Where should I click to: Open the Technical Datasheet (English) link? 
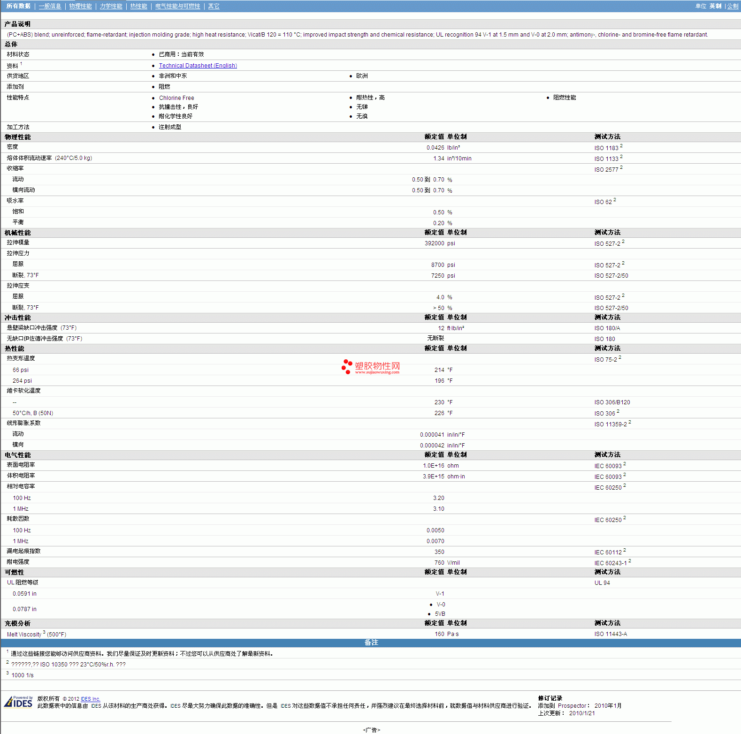point(198,66)
